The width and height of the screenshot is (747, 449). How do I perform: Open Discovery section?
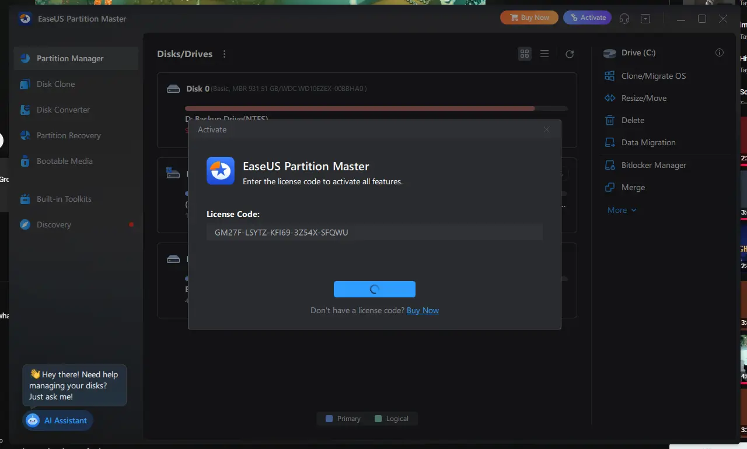tap(76, 224)
